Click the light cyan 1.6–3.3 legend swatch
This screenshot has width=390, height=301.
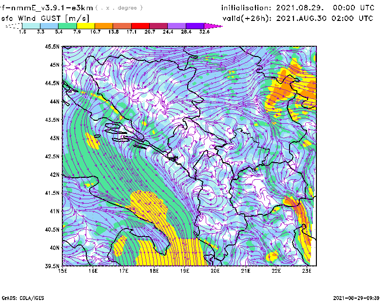(x=31, y=26)
